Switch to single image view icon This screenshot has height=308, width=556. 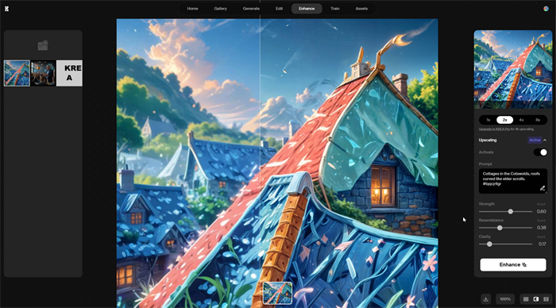(x=526, y=299)
